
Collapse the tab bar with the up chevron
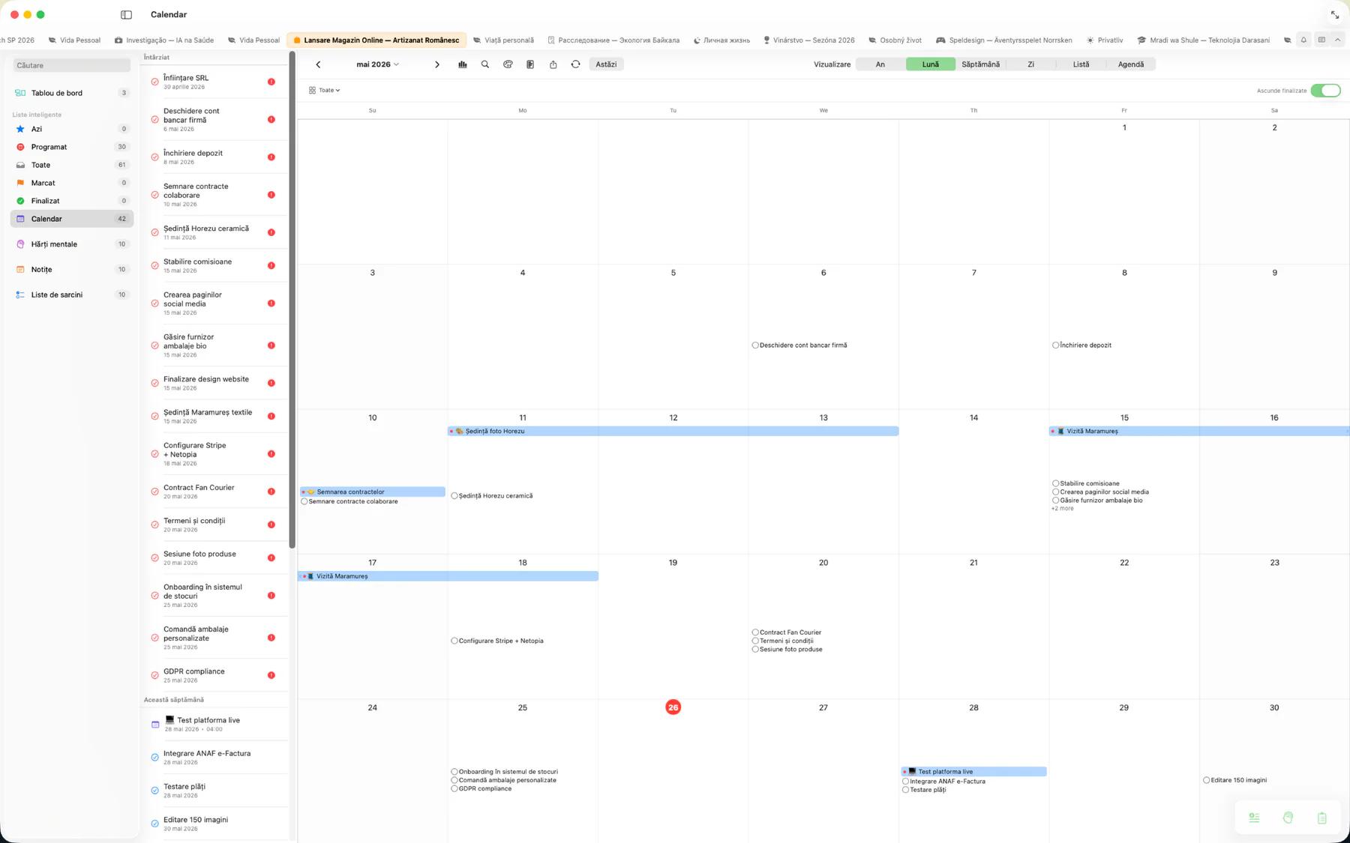(x=1338, y=40)
